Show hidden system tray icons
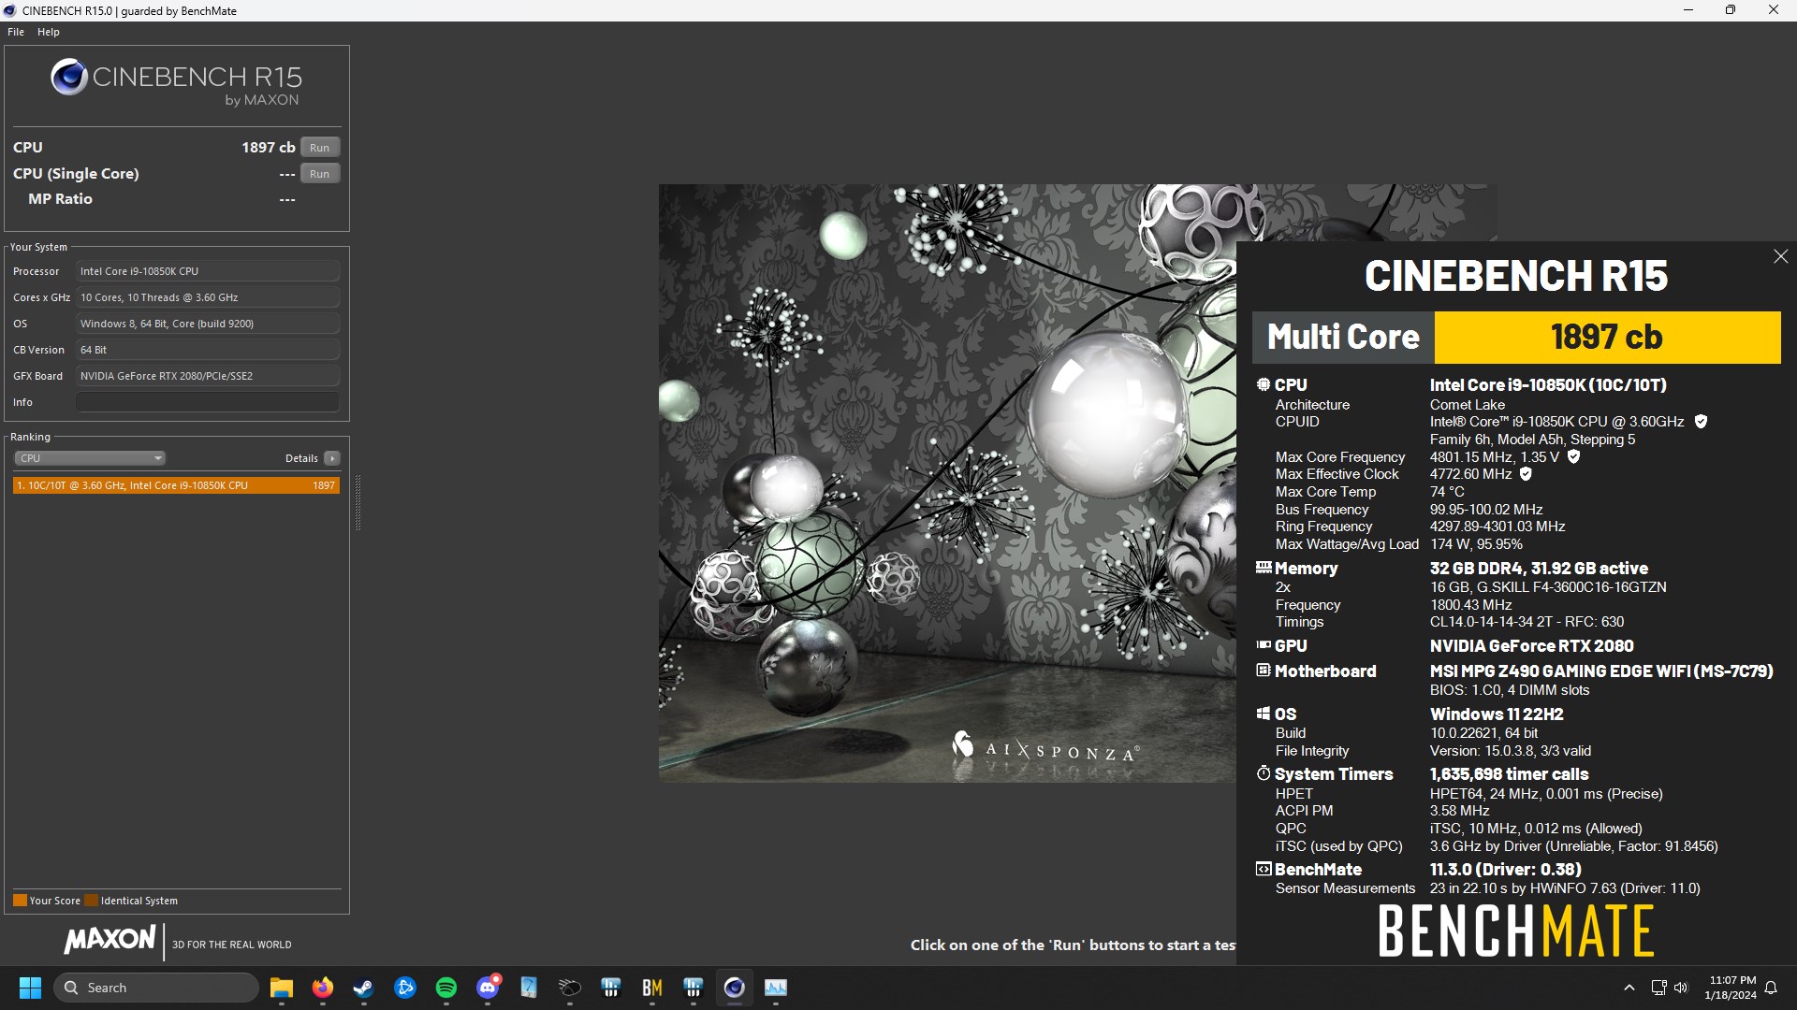1797x1010 pixels. (x=1629, y=988)
